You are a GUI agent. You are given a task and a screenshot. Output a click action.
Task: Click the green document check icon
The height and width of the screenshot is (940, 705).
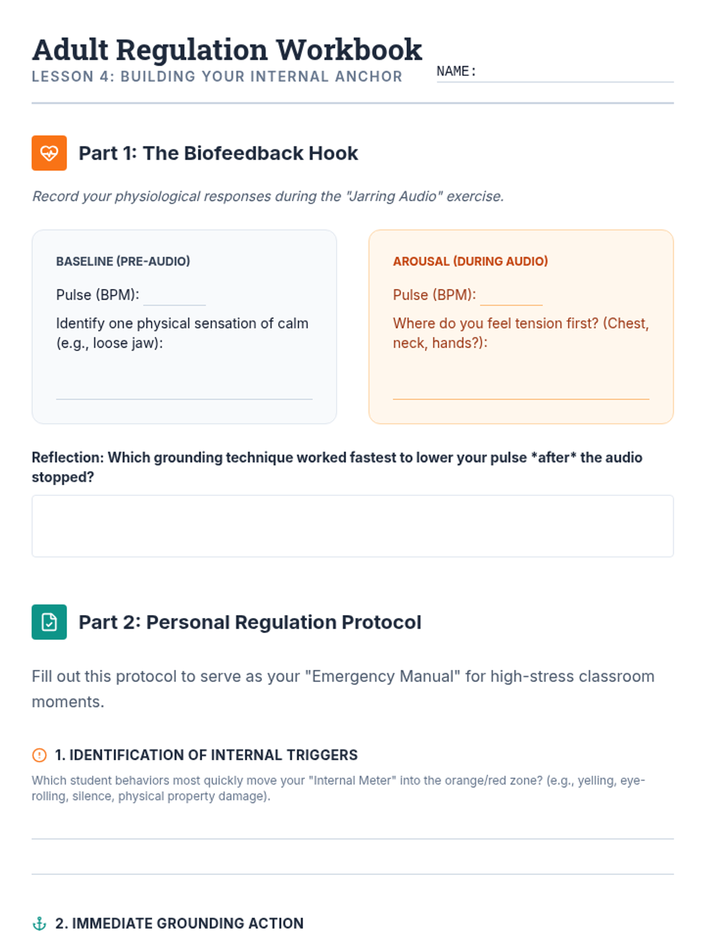(x=49, y=622)
